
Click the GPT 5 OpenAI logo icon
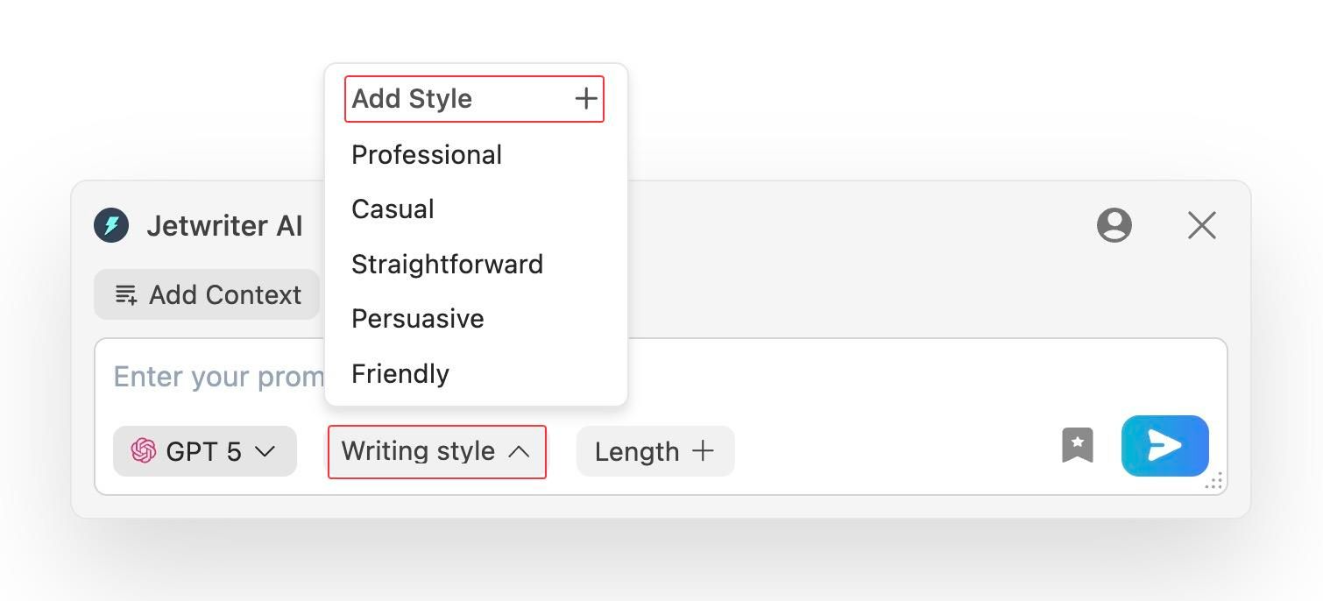coord(144,451)
